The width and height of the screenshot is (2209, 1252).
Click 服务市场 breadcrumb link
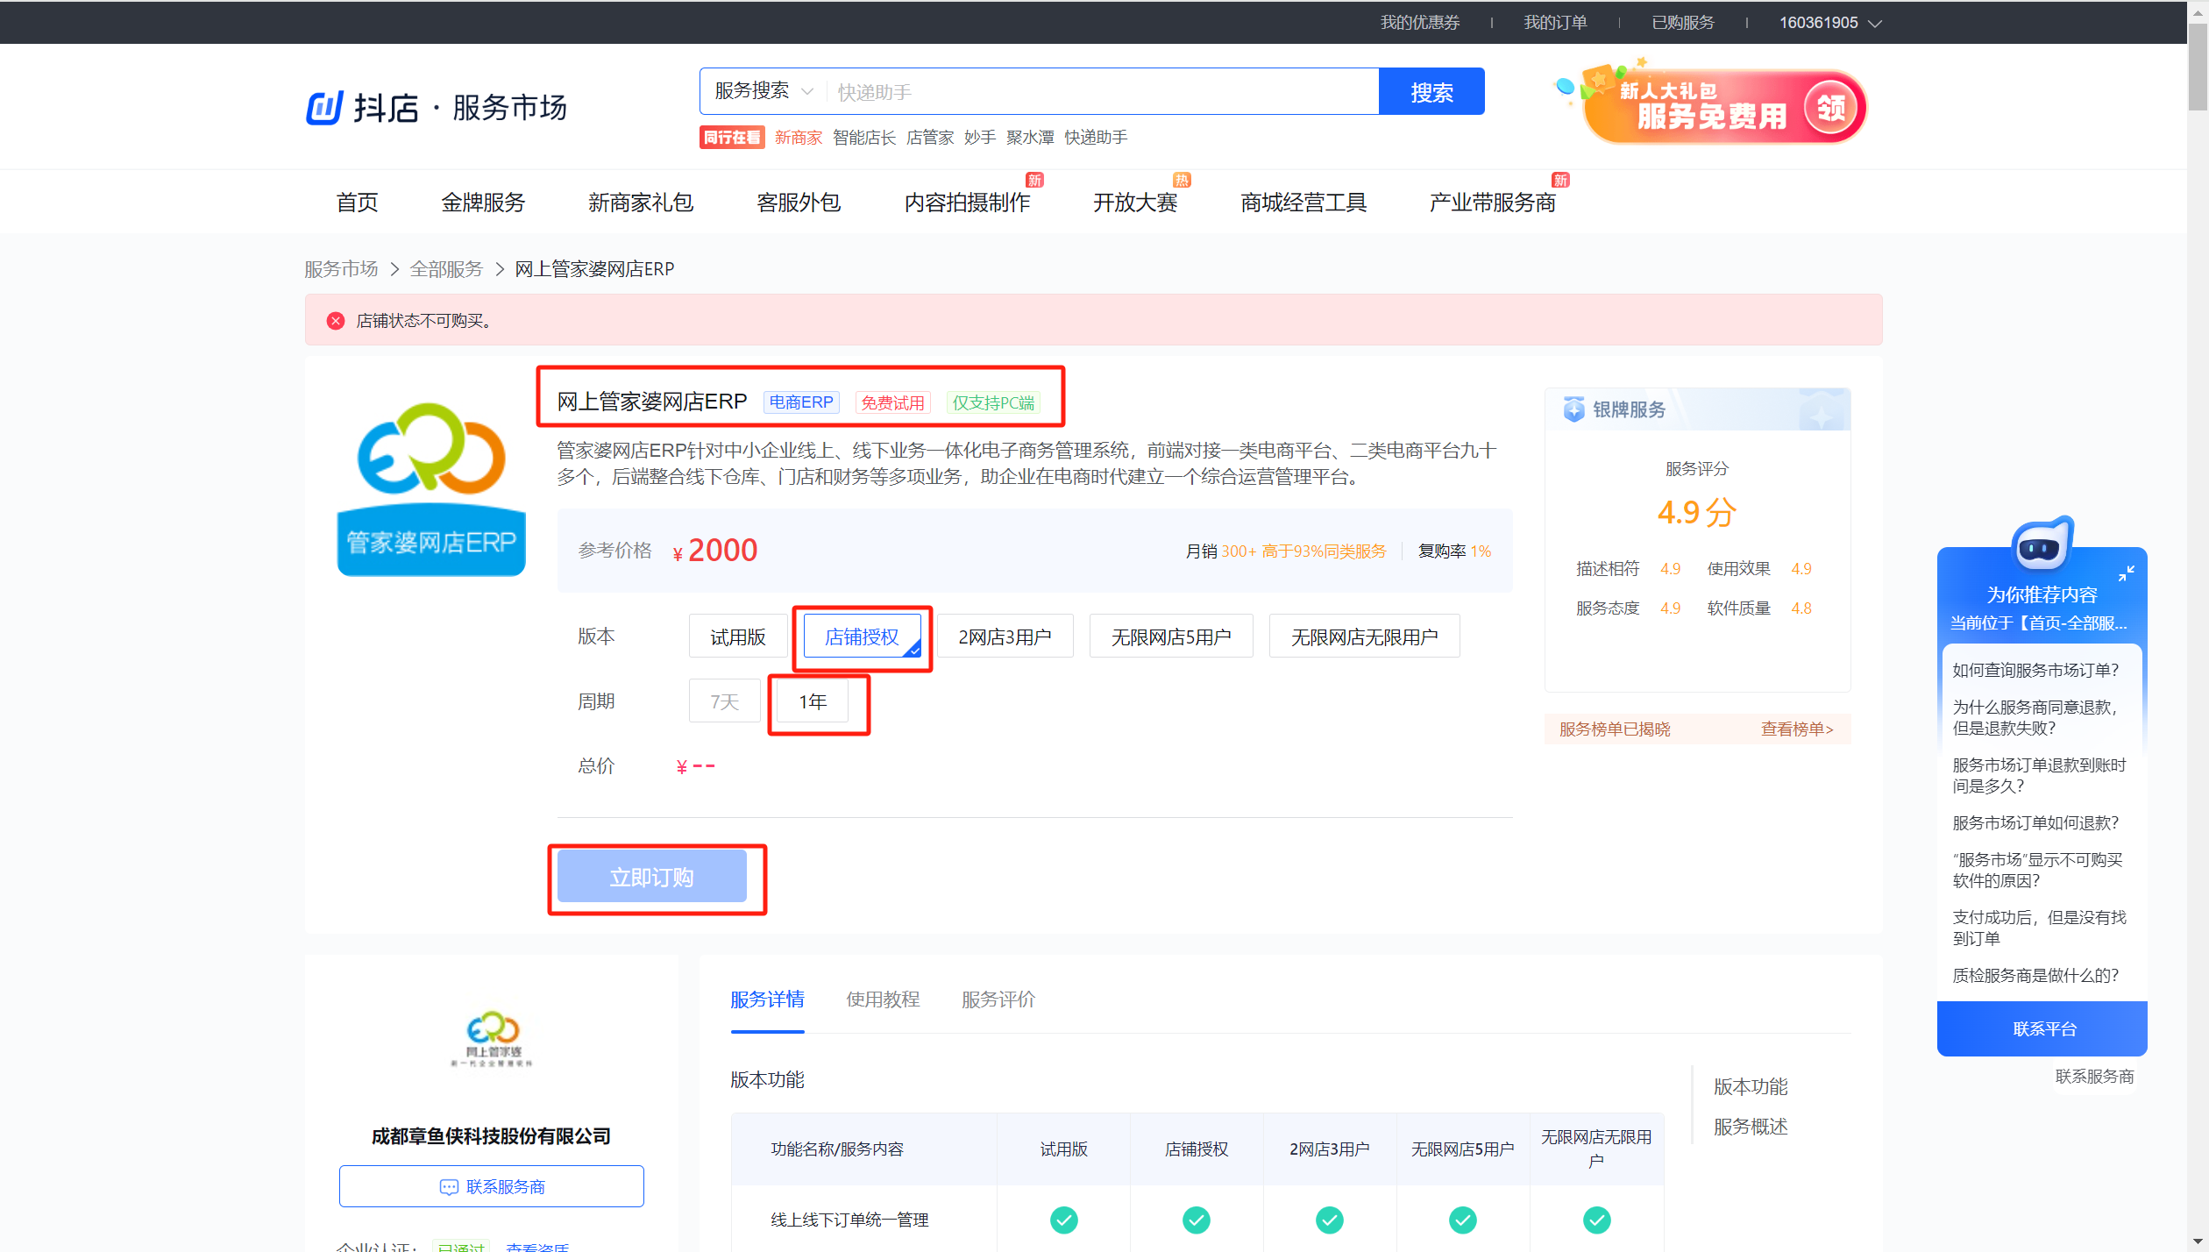[341, 269]
